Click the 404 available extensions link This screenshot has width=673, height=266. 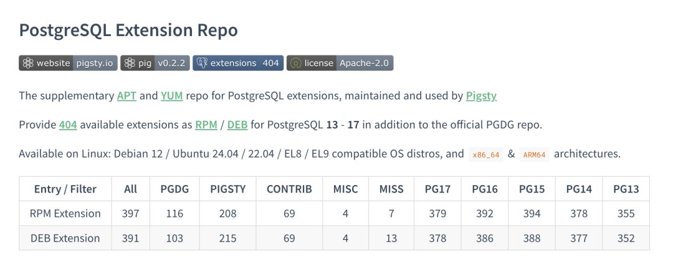coord(68,125)
